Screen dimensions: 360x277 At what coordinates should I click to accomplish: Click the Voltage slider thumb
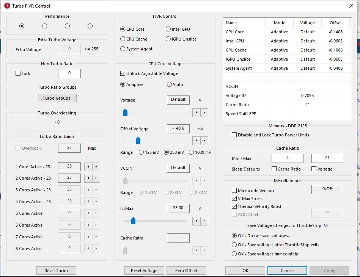125,113
